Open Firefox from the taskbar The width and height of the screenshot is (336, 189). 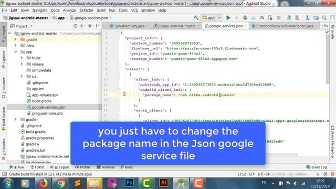[x=43, y=183]
